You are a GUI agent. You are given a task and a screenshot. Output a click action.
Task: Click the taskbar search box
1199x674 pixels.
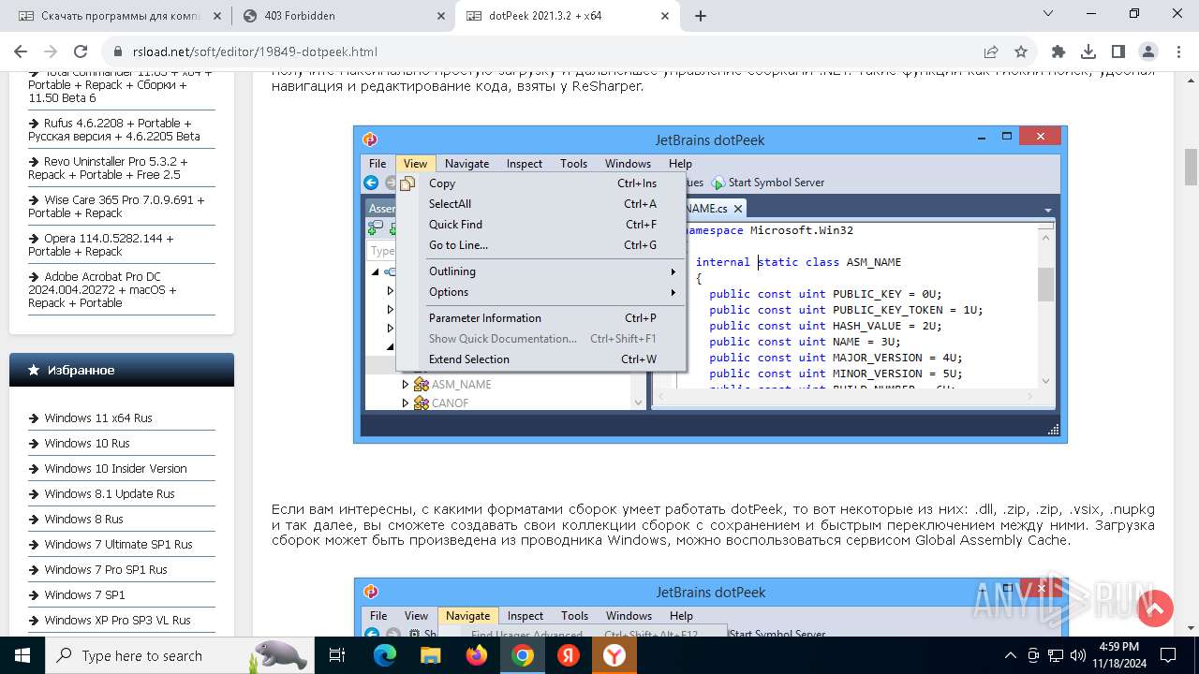[x=181, y=655]
